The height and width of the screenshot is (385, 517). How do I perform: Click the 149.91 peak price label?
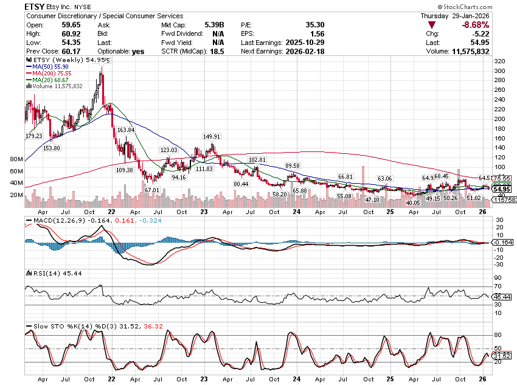tap(211, 137)
